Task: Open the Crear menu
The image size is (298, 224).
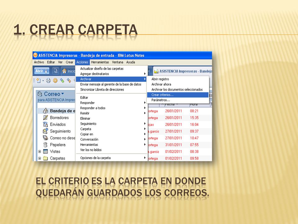Action: coord(70,62)
